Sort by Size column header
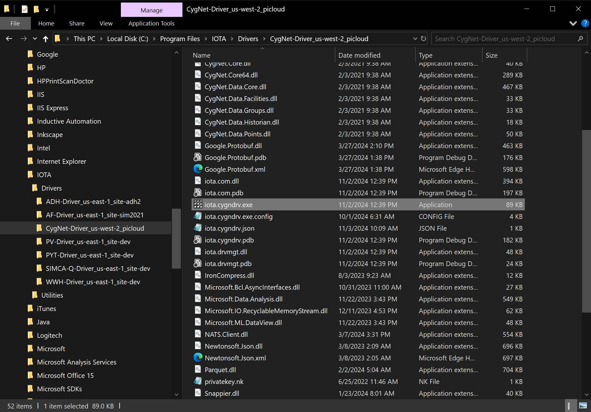This screenshot has width=591, height=412. click(x=505, y=55)
